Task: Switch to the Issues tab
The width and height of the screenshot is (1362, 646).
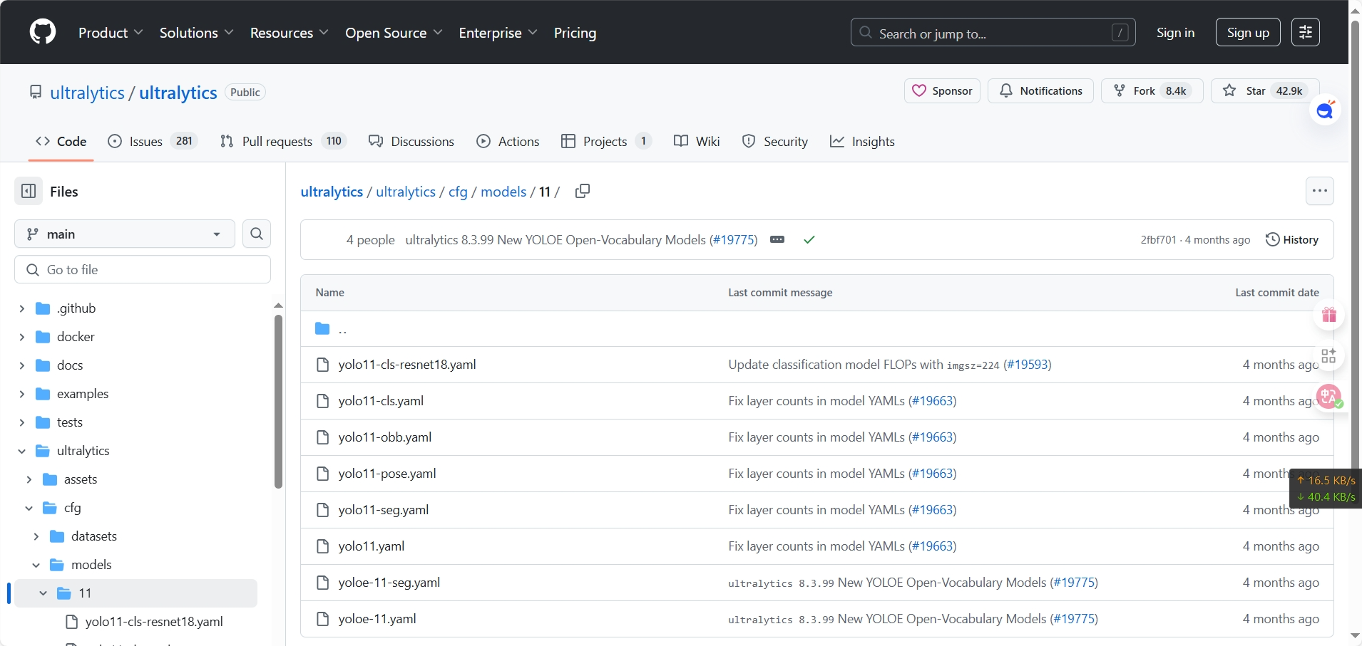Action: click(152, 141)
